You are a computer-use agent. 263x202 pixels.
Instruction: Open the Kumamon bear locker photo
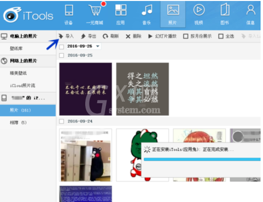point(86,155)
